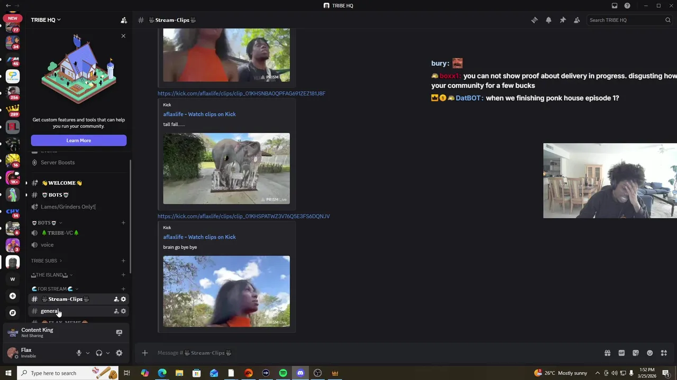The image size is (677, 380).
Task: Create invite for Stream-Clips channel
Action: coord(116,299)
